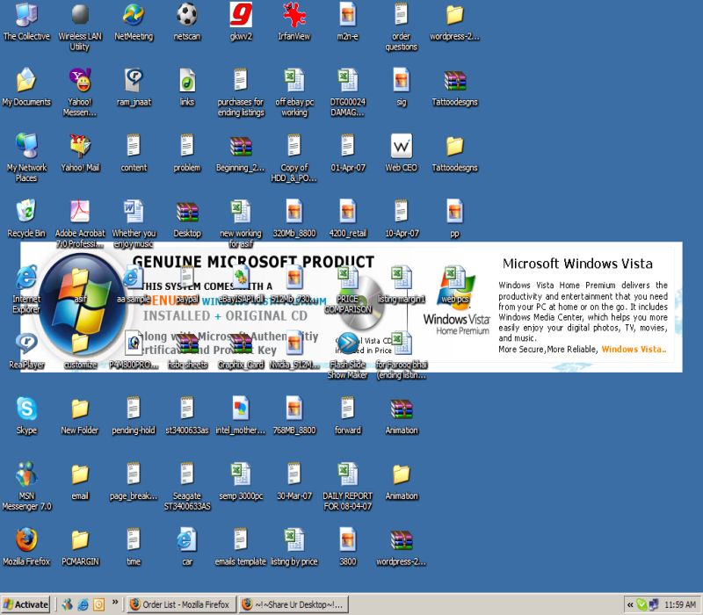Click the Windows Vista link in wallpaper text
This screenshot has width=703, height=615.
click(x=634, y=349)
